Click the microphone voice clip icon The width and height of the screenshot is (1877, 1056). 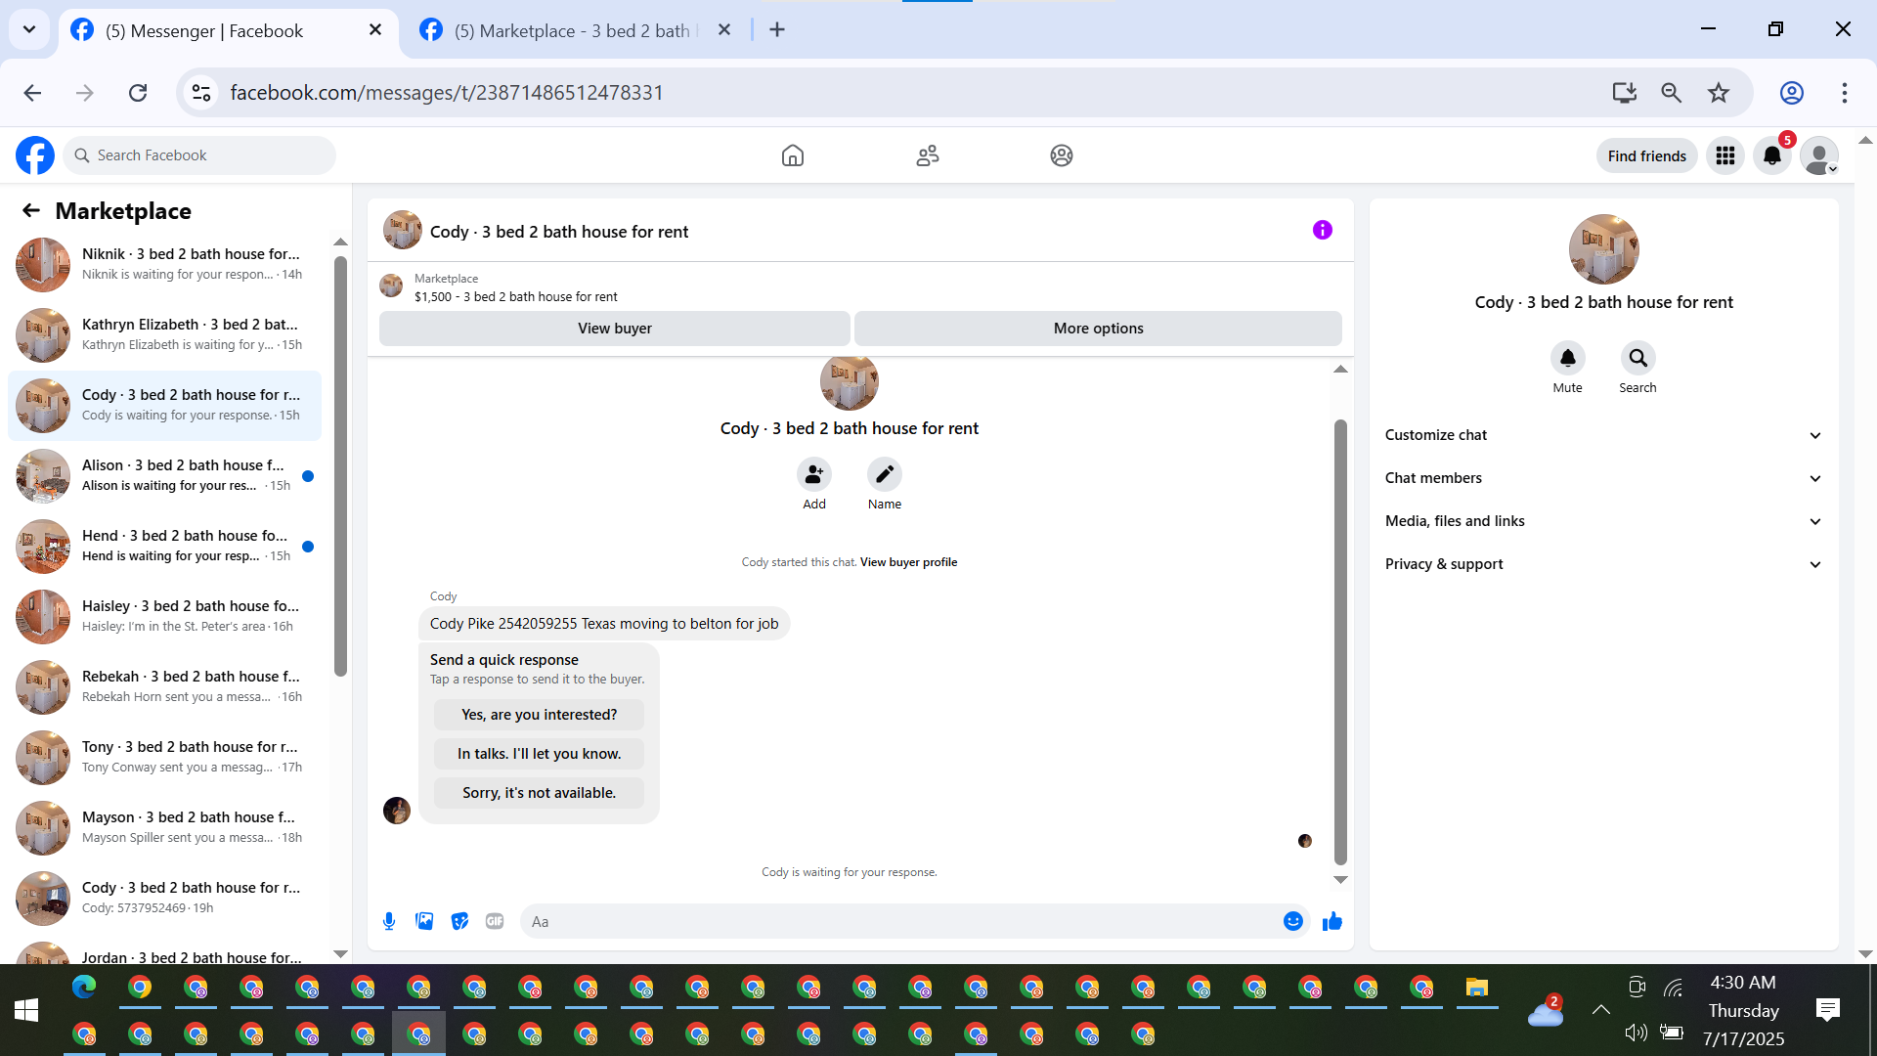point(389,921)
